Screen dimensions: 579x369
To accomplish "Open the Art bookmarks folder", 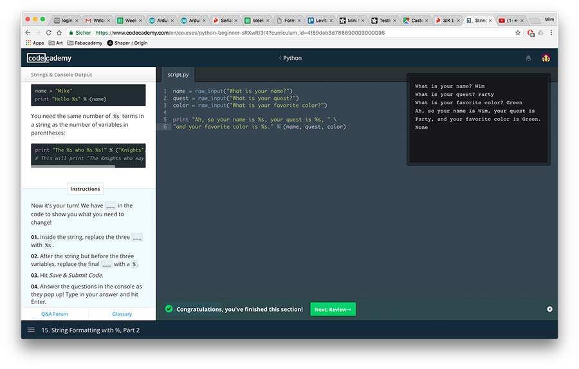I will click(56, 43).
